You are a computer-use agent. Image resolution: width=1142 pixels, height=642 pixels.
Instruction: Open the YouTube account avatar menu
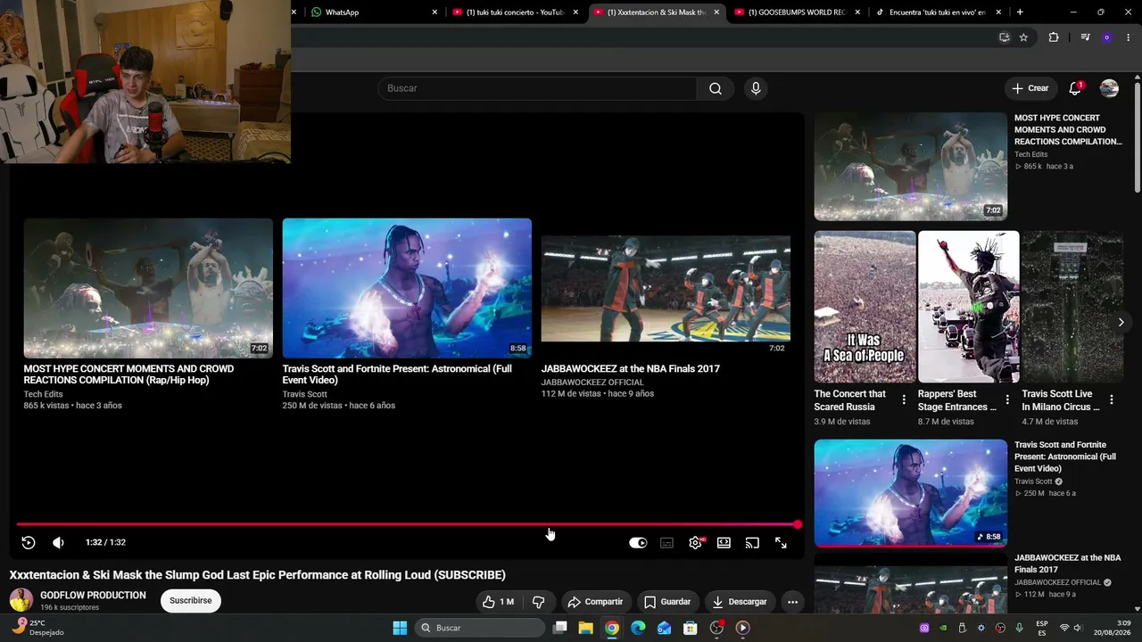click(x=1109, y=88)
